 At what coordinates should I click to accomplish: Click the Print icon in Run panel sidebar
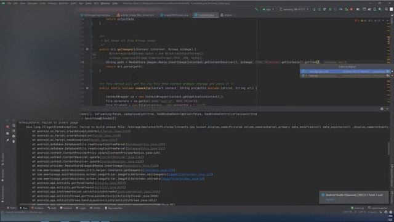(x=14, y=136)
